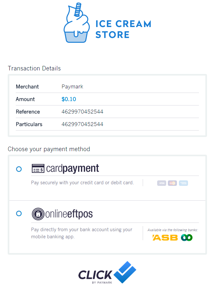Screen dimensions: 215x291
Task: Click 'Pay securely with your credit card' description
Action: tap(83, 183)
